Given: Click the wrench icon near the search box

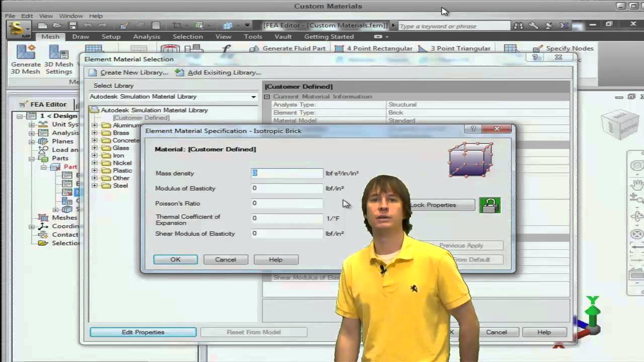Looking at the screenshot, I should [x=533, y=26].
